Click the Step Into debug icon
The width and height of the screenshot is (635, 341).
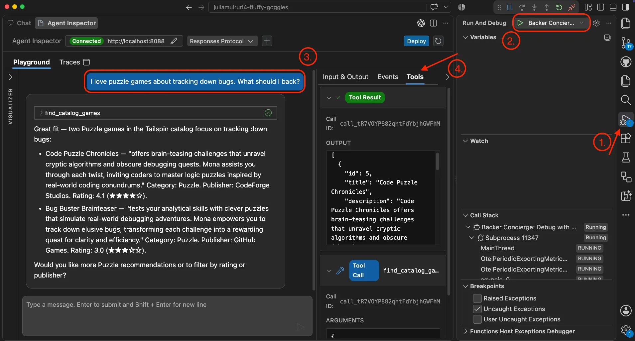(x=534, y=7)
